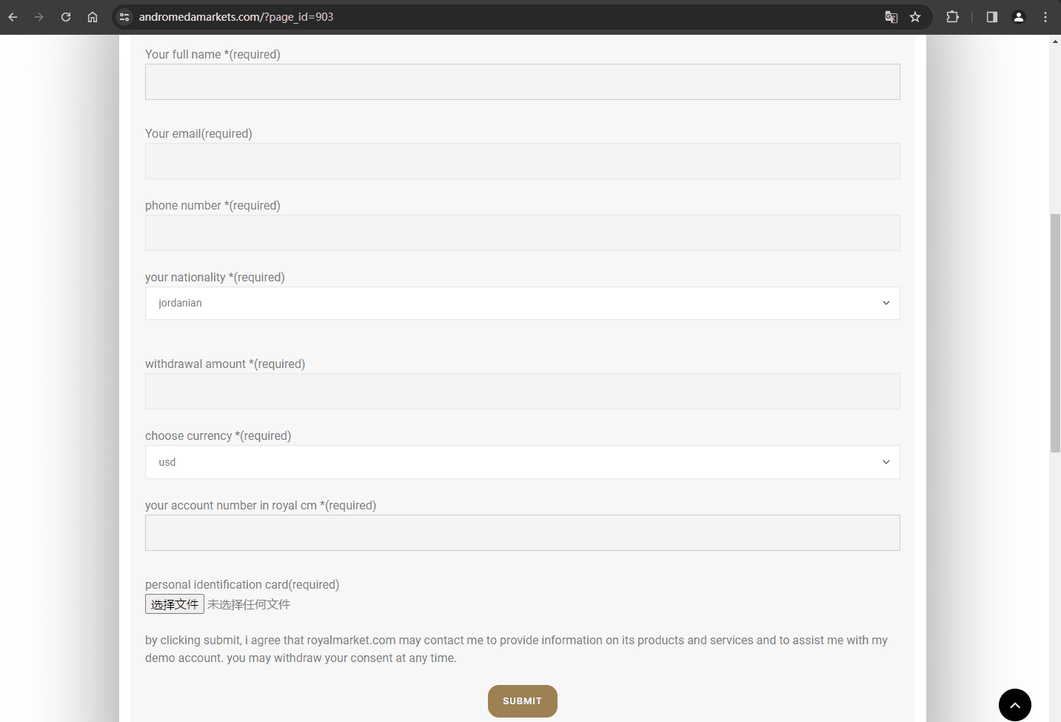Reload the current page

click(66, 17)
